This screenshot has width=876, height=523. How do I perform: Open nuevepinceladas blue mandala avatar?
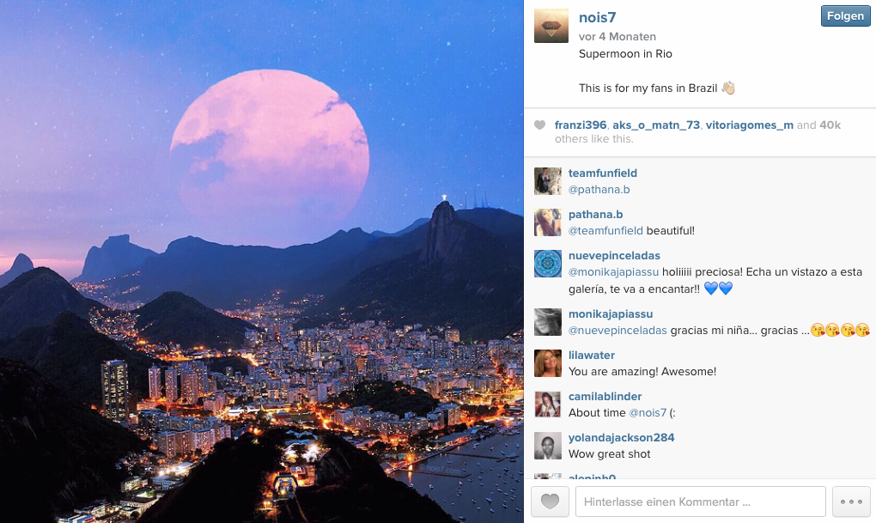tap(548, 264)
